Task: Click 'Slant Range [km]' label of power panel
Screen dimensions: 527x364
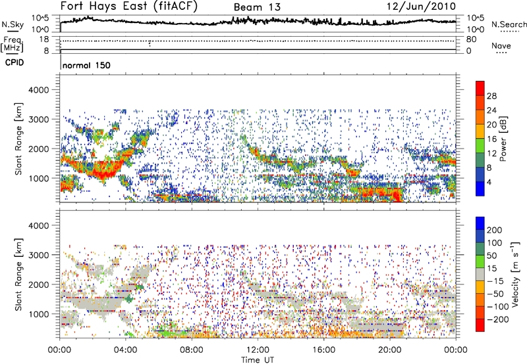Action: [18, 139]
